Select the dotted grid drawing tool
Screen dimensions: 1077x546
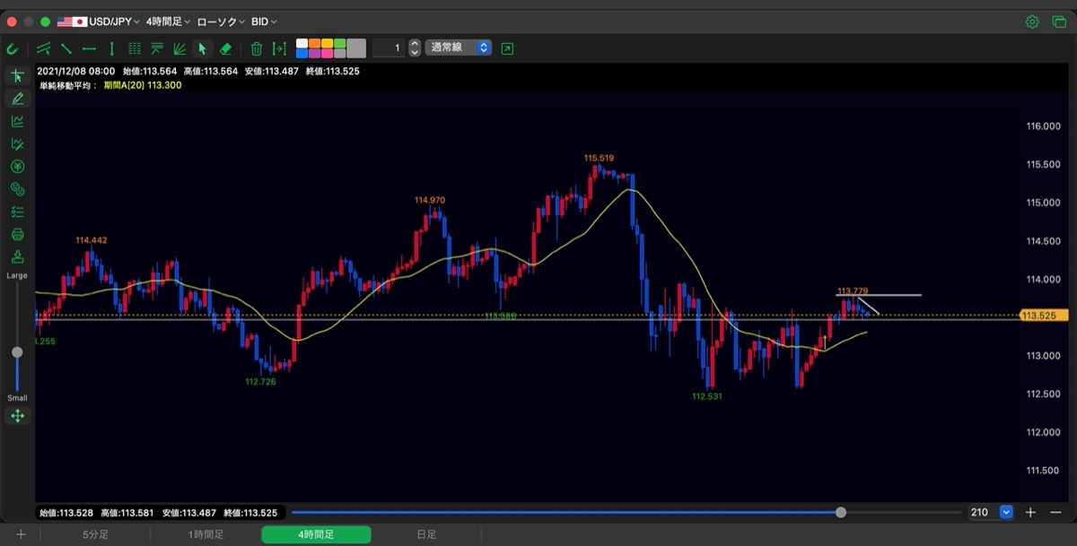135,48
